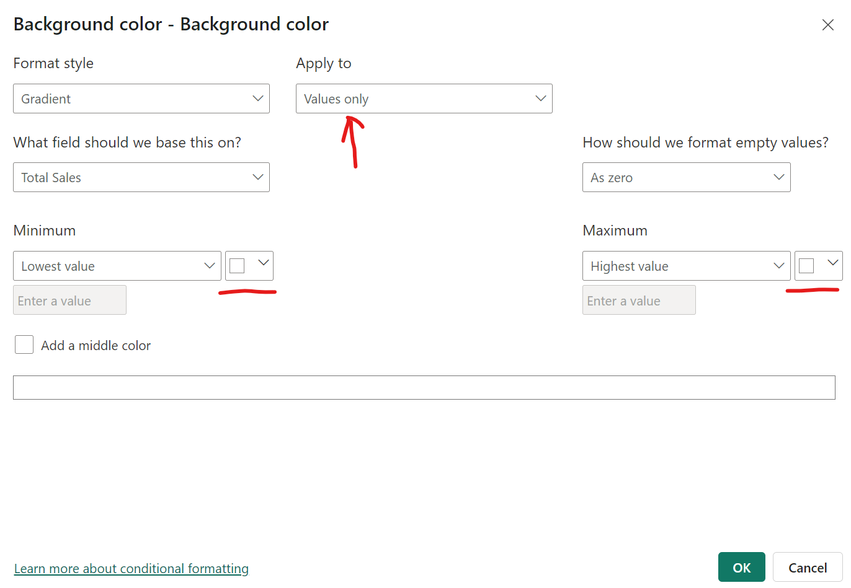The width and height of the screenshot is (851, 588).
Task: Click the gradient preview bar
Action: click(x=424, y=387)
